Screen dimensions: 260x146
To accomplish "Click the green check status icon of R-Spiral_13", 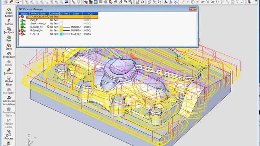I will [23, 27].
